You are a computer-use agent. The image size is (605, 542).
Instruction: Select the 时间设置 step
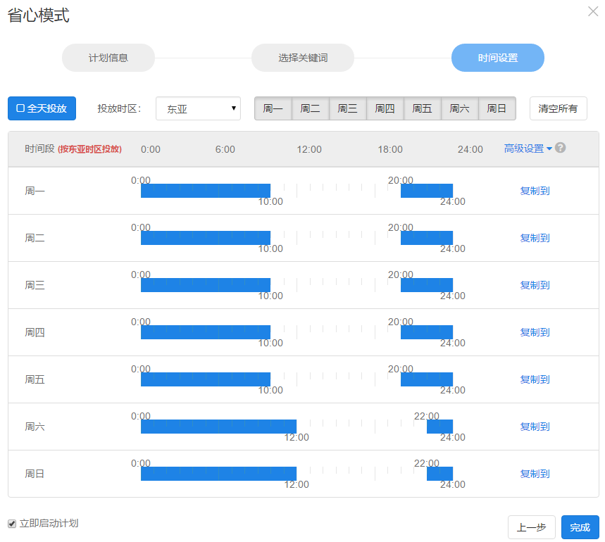497,58
